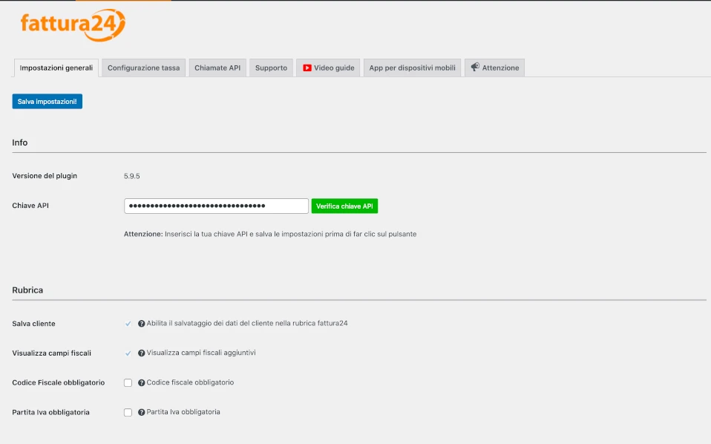Focus the Chiave API input field
This screenshot has width=711, height=444.
(x=216, y=206)
